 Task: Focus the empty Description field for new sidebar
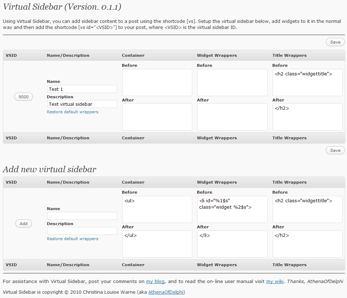point(82,231)
